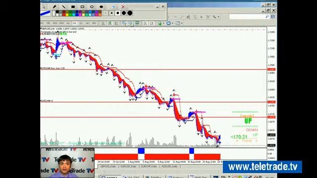Screen dimensions: 317x178
Task: Choose the yellow color swatch
Action: pyautogui.click(x=67, y=15)
